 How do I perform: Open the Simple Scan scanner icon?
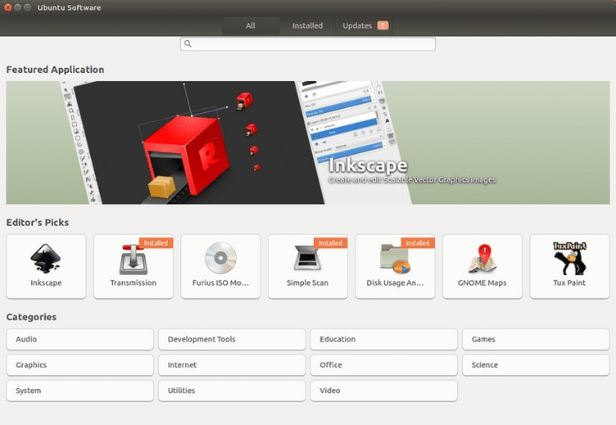coord(308,259)
